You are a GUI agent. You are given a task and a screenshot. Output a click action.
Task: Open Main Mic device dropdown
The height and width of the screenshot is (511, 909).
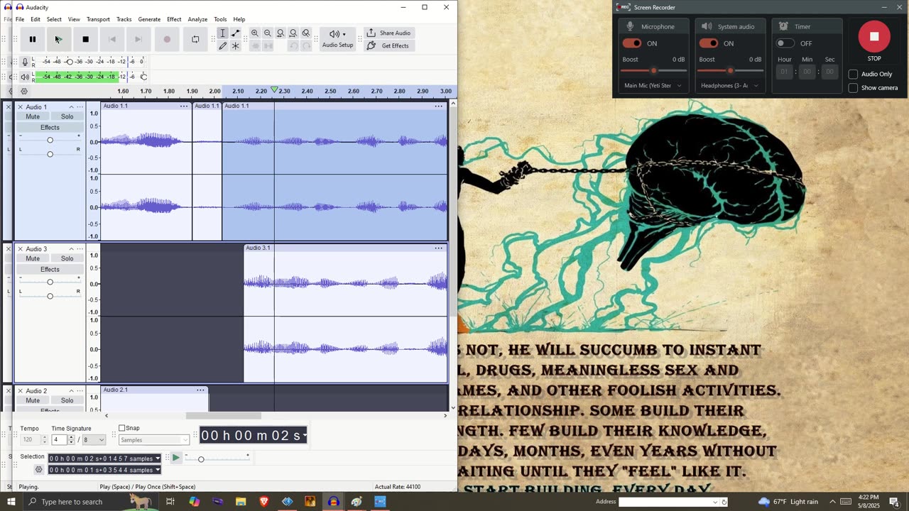tap(653, 86)
